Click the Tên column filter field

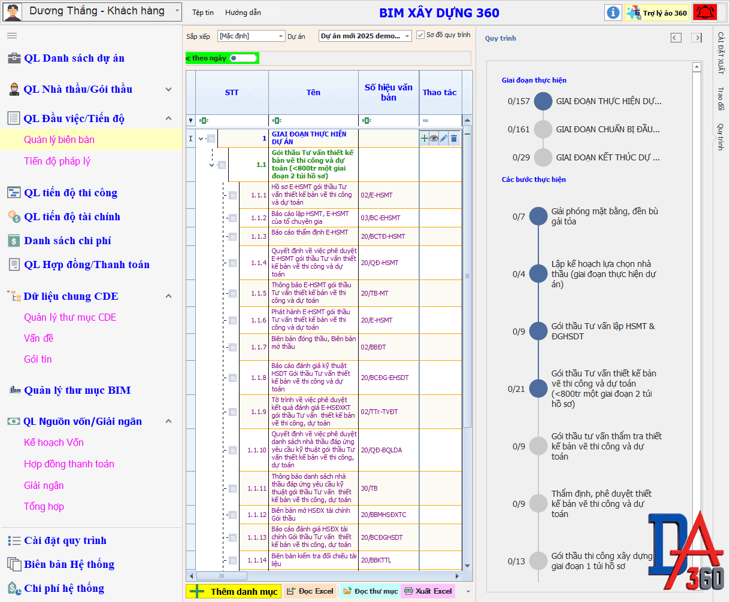tap(313, 120)
